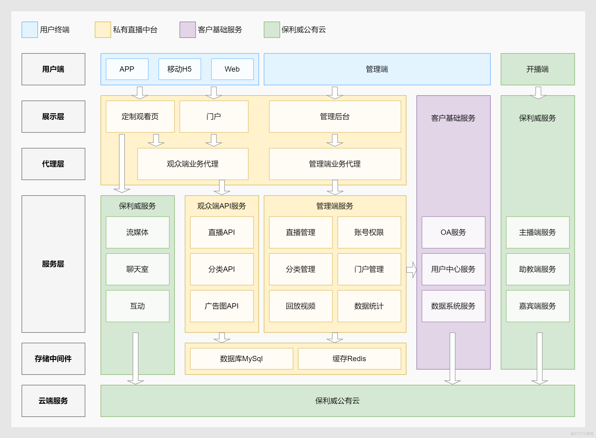Click the 广告图API box
This screenshot has height=438, width=596.
coord(222,306)
